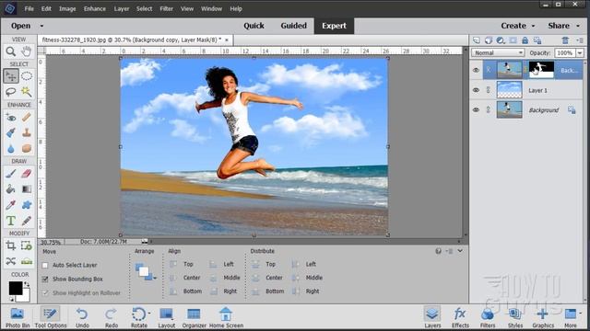Viewport: 590px width, 331px height.
Task: Open the File menu
Action: pyautogui.click(x=29, y=8)
